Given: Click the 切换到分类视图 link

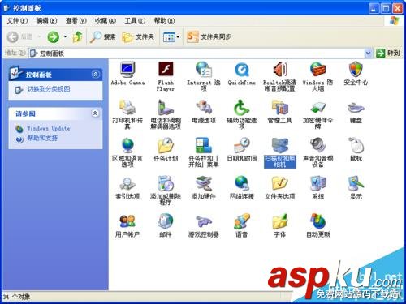Looking at the screenshot, I should 49,89.
